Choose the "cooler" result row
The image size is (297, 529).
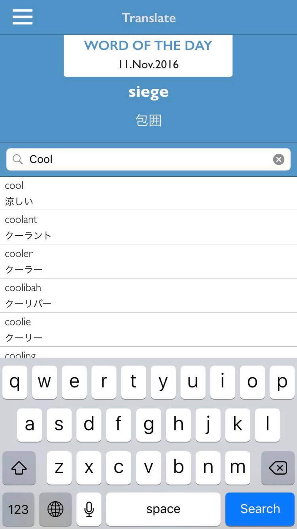(x=148, y=262)
